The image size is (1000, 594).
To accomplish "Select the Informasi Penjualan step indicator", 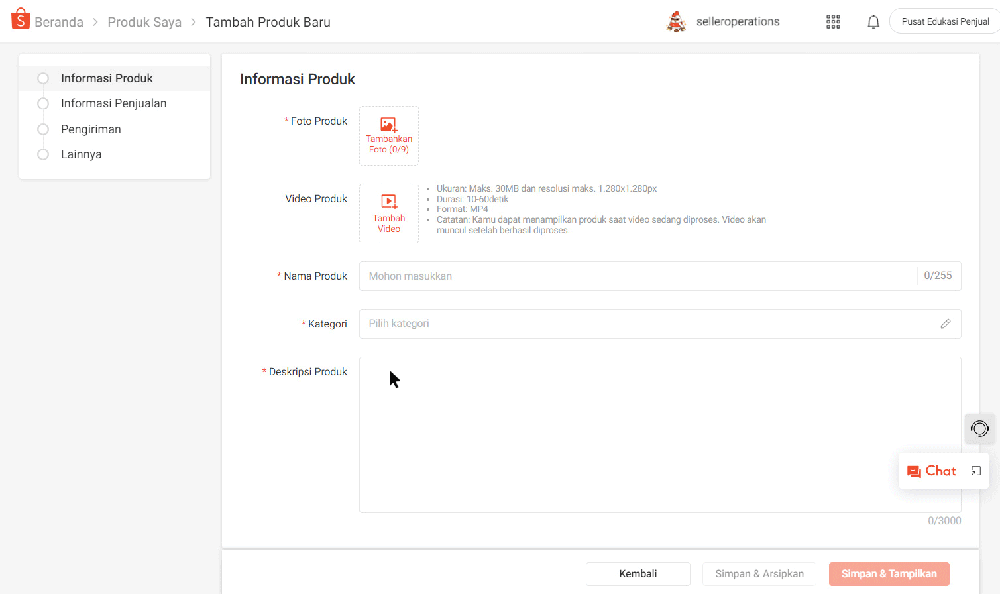I will [x=43, y=103].
